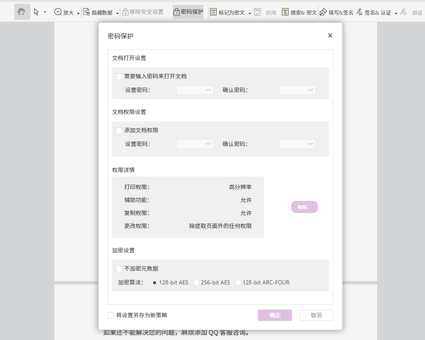Enable require password to open document
Viewport: 425px width, 340px height.
coord(119,76)
